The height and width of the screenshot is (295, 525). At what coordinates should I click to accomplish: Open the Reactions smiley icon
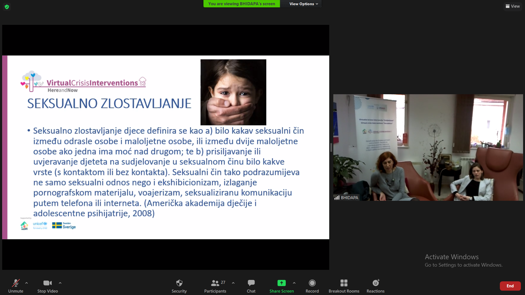point(376,283)
